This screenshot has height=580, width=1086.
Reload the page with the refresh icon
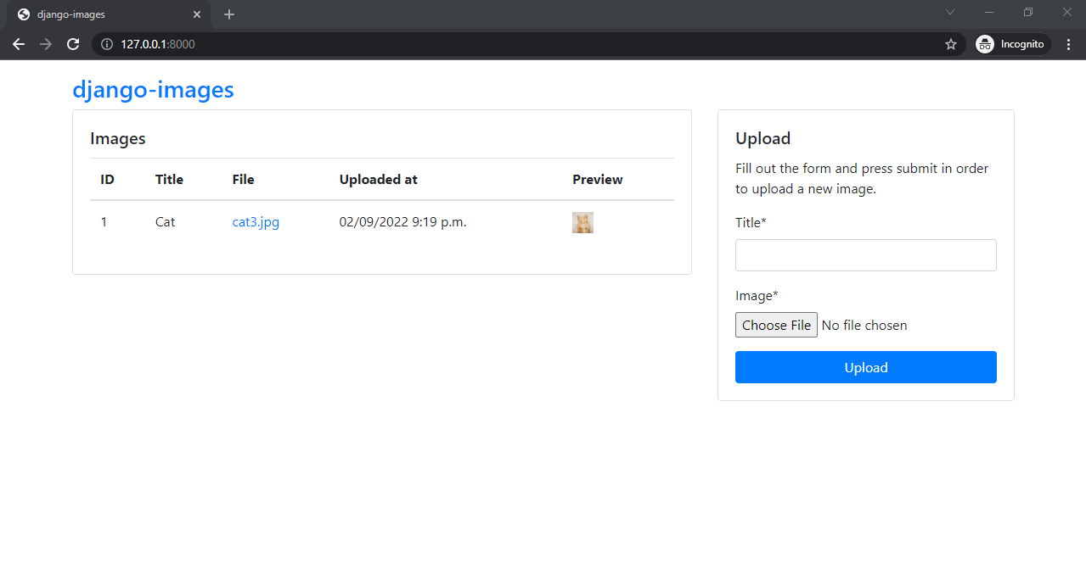click(73, 44)
